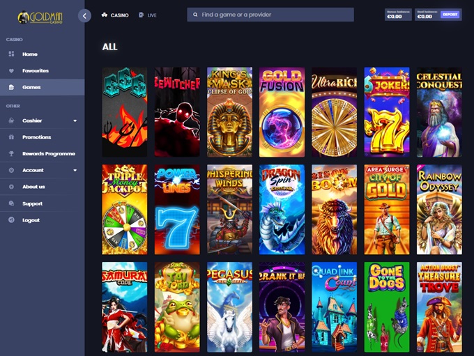Switch to the Casino tab

coord(115,15)
